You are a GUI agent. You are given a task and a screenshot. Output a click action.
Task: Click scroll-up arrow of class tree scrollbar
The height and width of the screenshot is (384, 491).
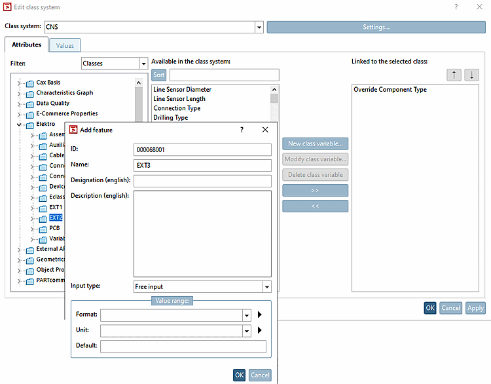pyautogui.click(x=139, y=83)
